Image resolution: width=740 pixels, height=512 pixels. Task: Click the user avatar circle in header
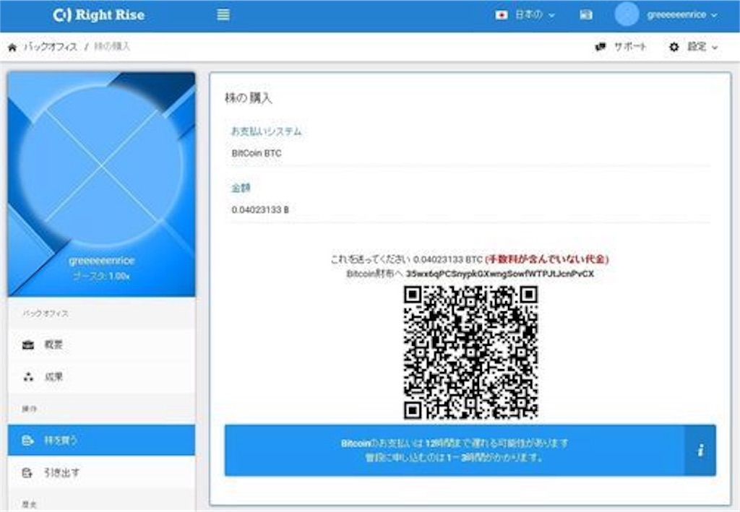627,14
